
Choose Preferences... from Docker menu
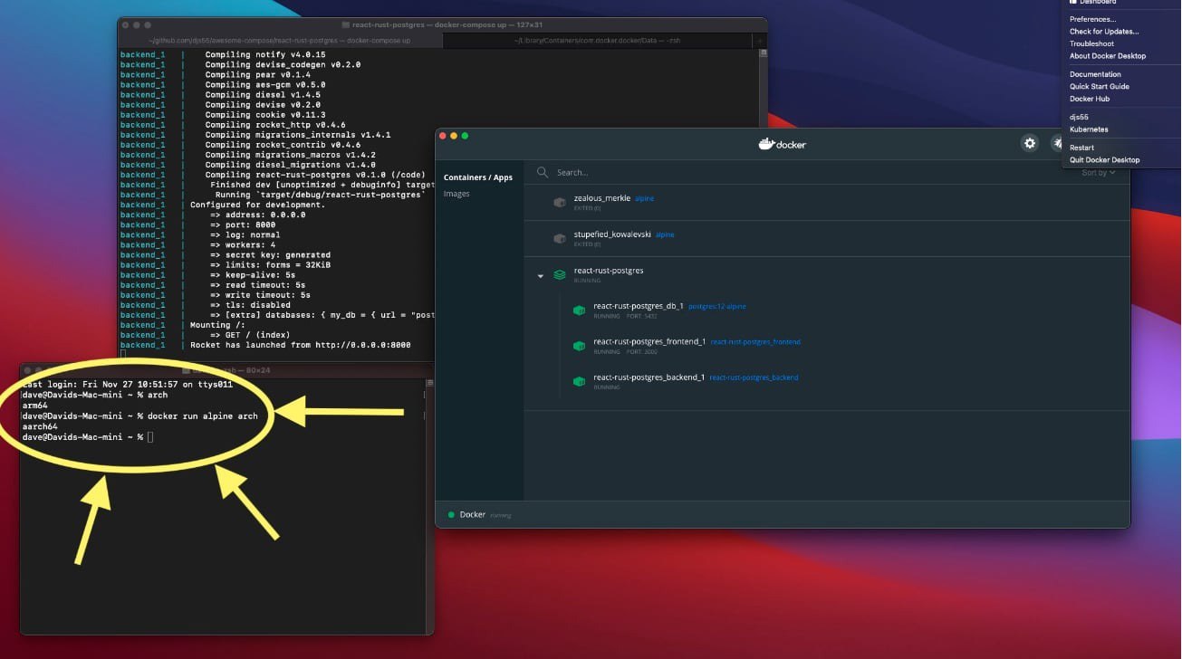point(1092,19)
